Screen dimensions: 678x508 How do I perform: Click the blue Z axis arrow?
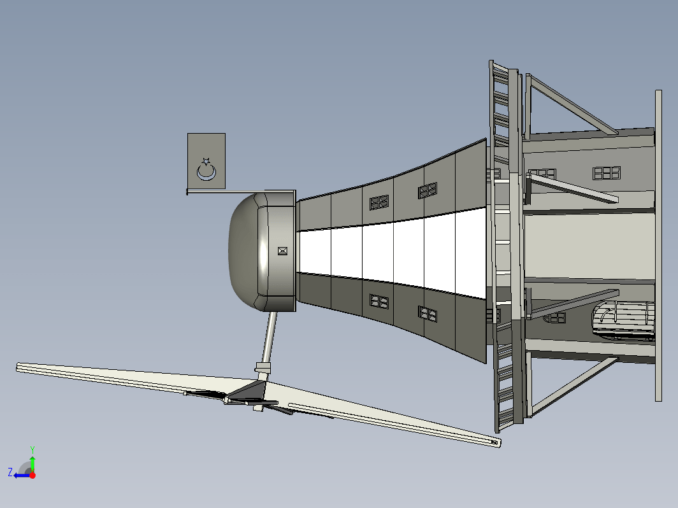(22, 476)
